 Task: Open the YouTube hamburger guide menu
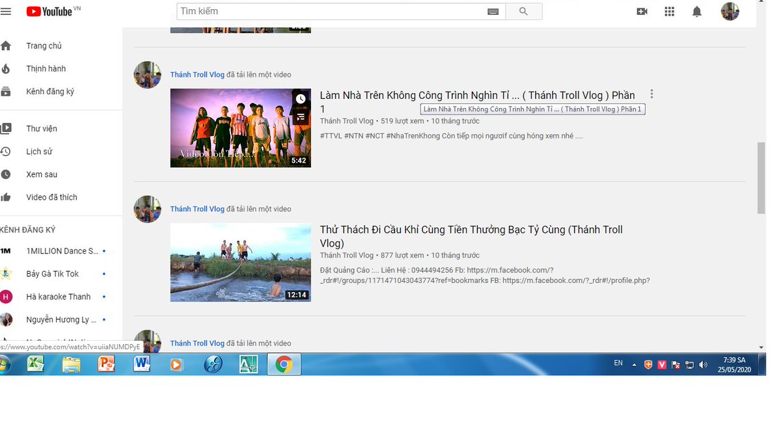coord(6,11)
